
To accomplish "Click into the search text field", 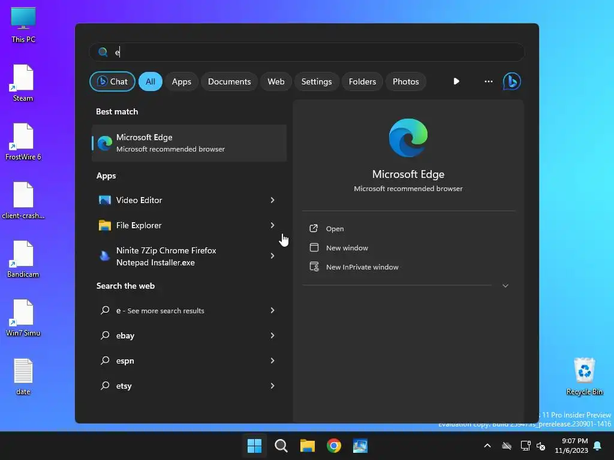I will pyautogui.click(x=306, y=52).
